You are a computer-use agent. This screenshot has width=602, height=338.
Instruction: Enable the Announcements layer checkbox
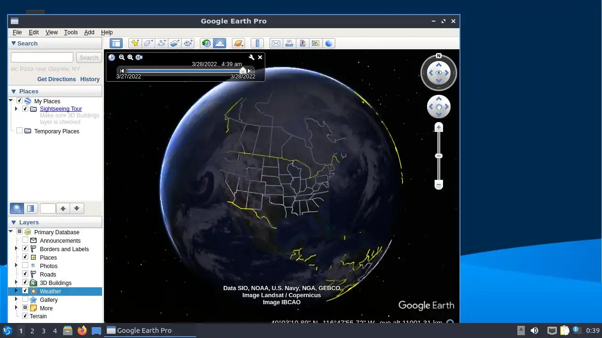pos(25,240)
